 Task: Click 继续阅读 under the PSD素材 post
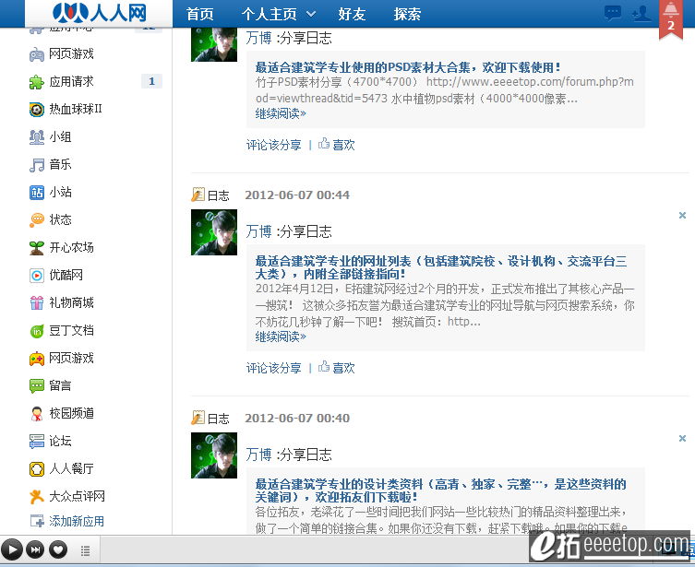click(281, 113)
